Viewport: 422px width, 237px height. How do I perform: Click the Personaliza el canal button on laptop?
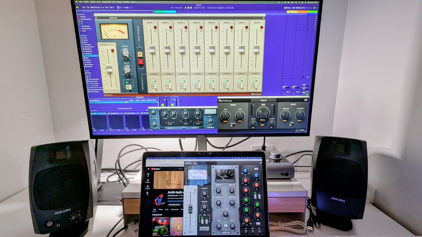coord(174,205)
